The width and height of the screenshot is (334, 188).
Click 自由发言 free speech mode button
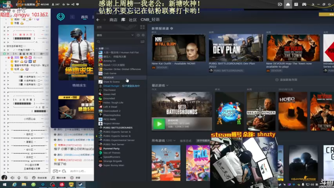[39, 178]
